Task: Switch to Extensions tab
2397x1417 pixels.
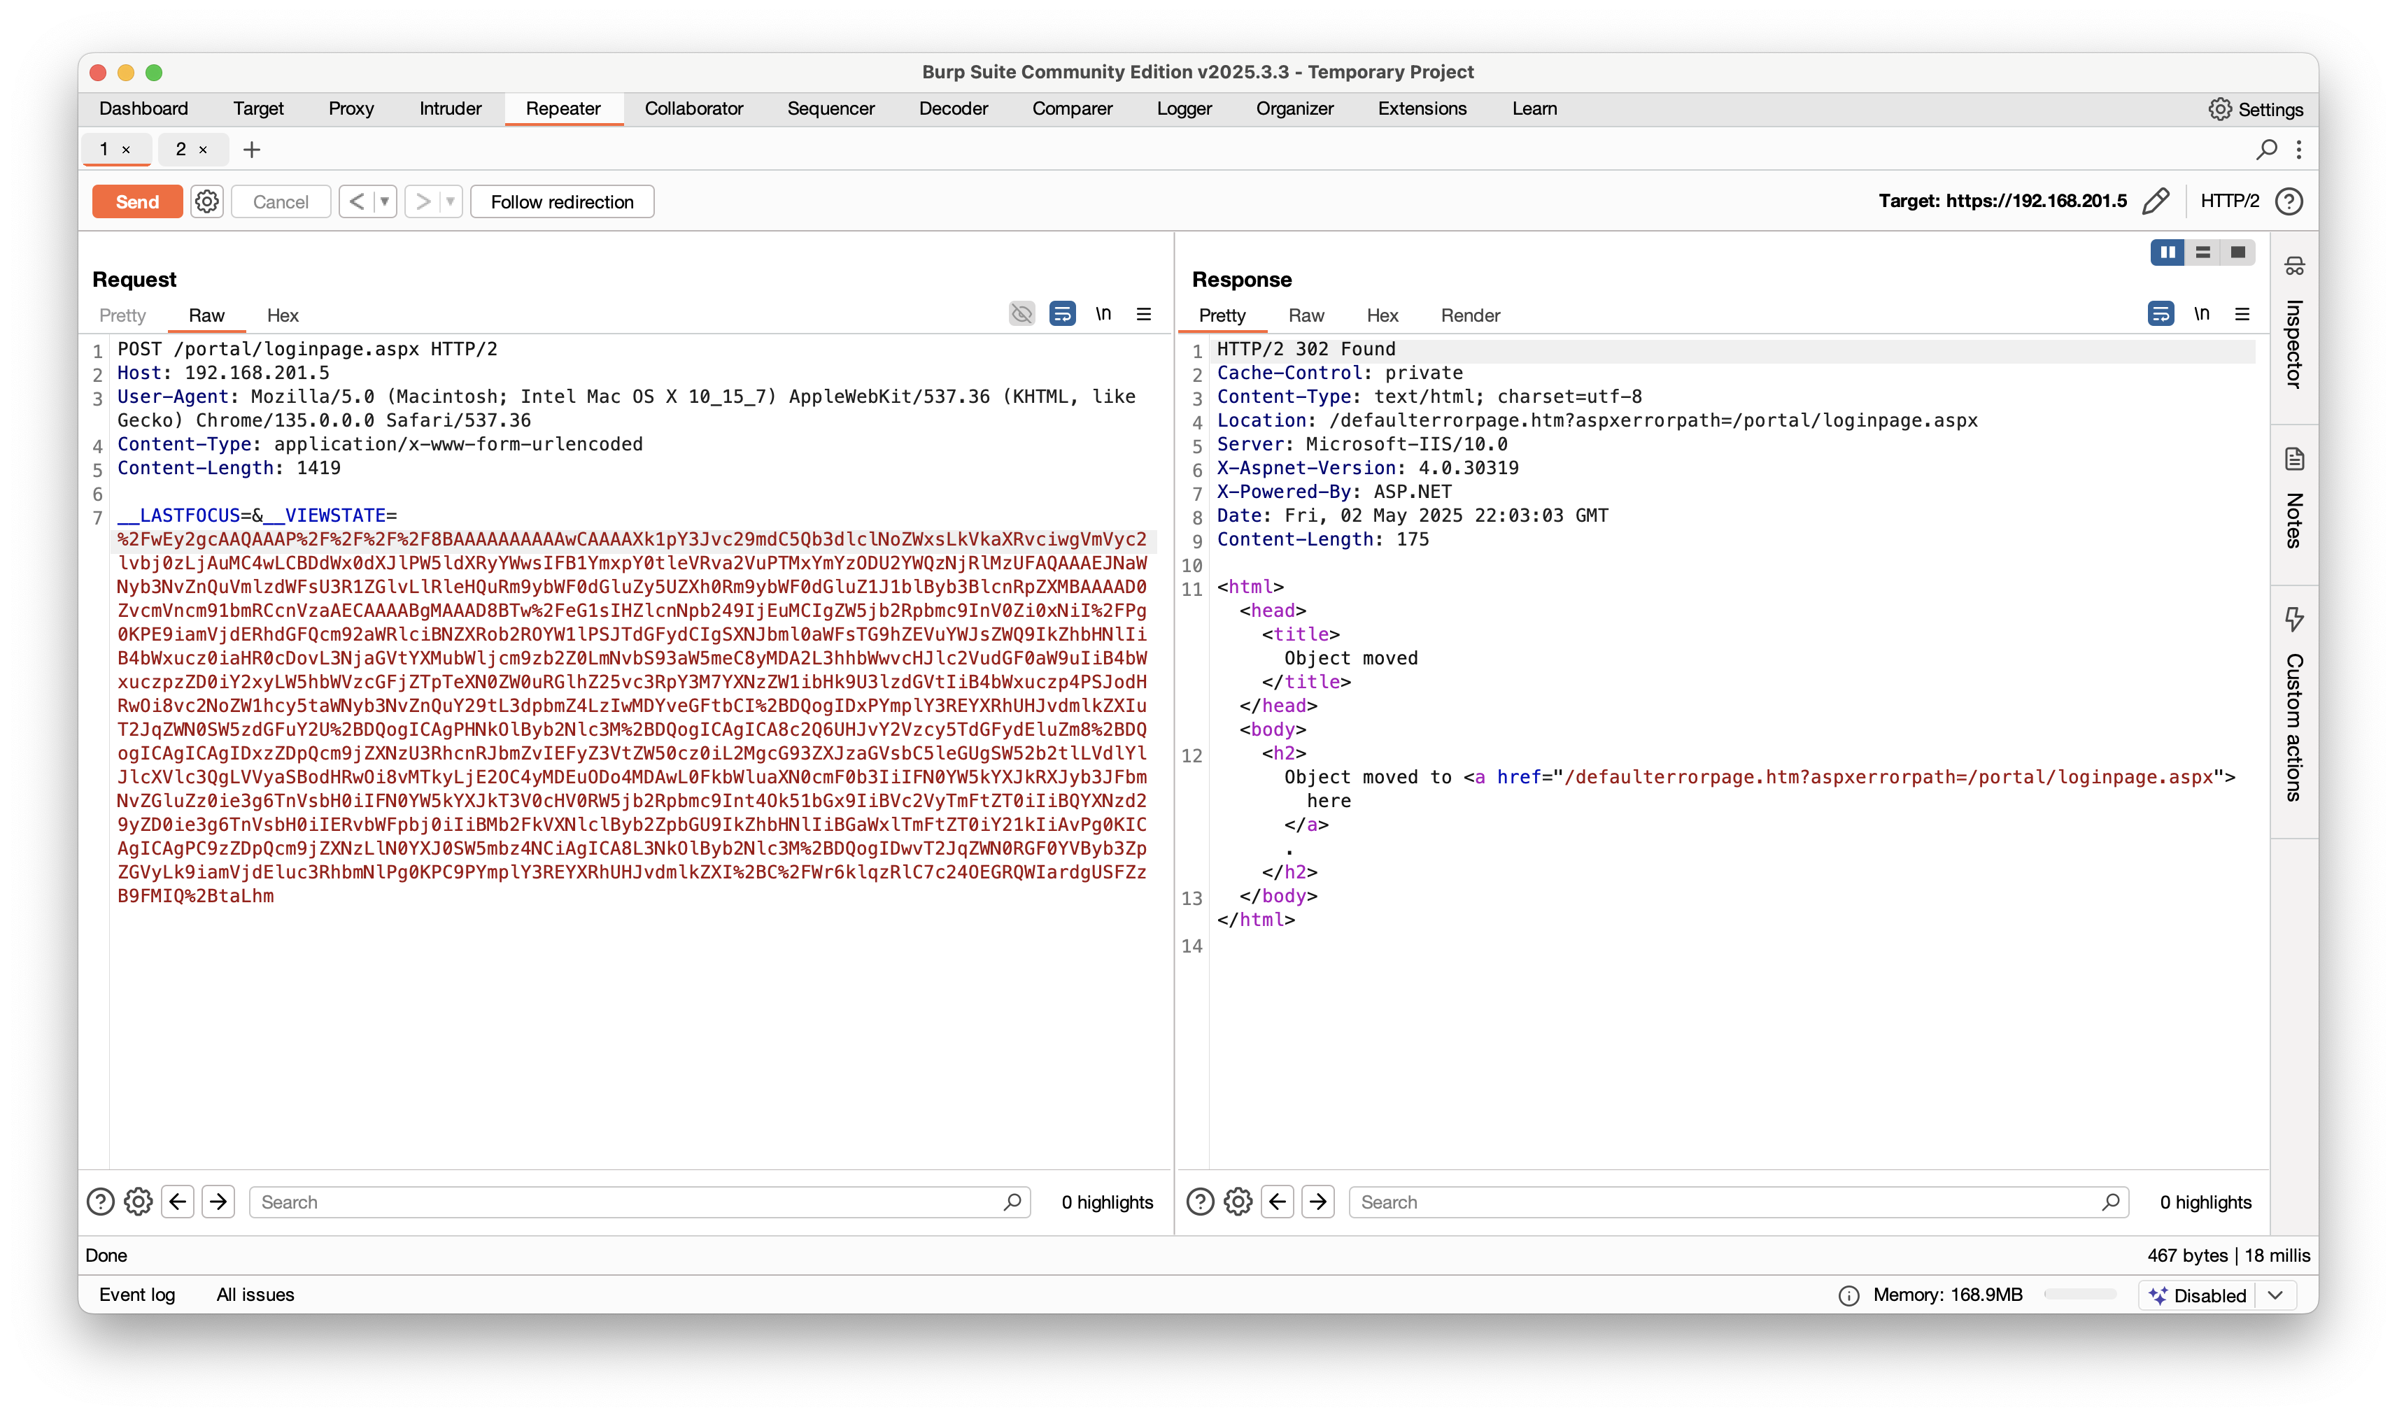Action: tap(1421, 109)
